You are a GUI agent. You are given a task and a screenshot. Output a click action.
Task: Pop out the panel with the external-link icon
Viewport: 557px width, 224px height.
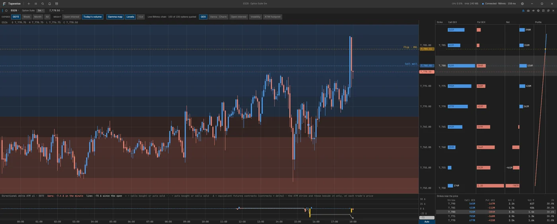point(543,11)
